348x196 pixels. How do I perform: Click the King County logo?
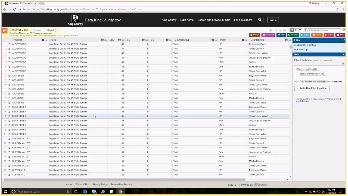75,20
